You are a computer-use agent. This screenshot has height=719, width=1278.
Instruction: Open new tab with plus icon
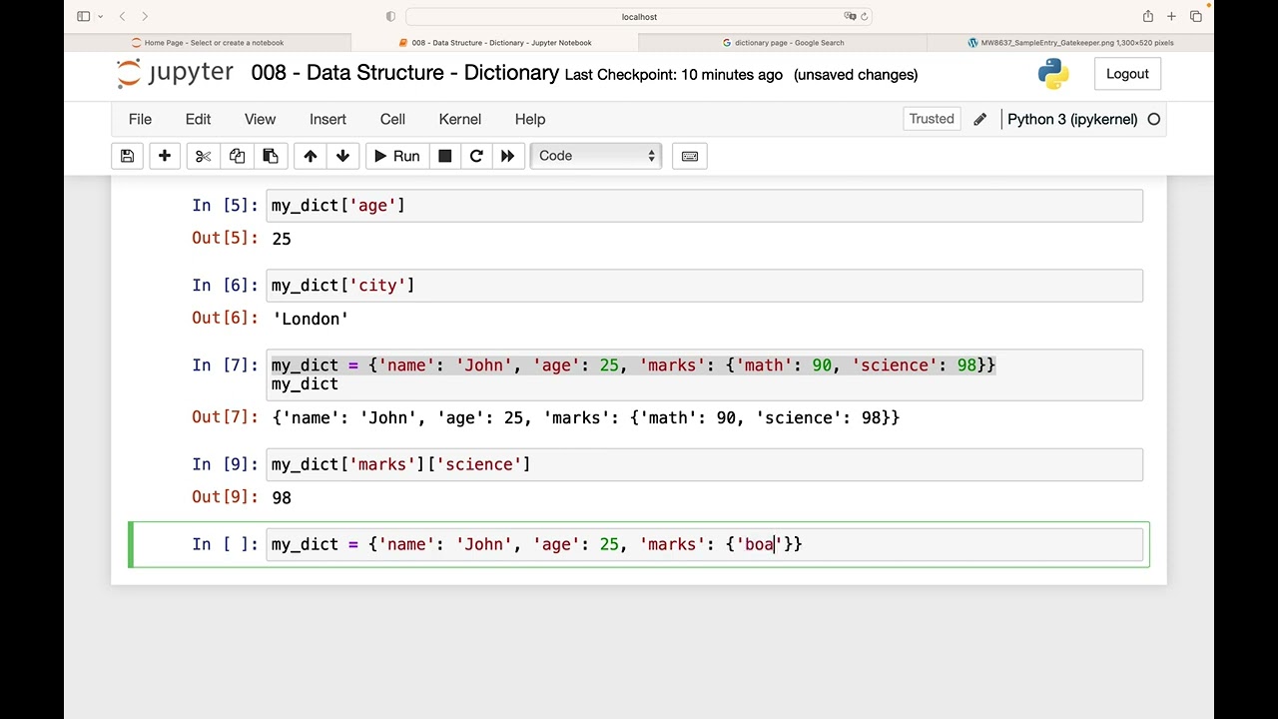[x=1171, y=16]
